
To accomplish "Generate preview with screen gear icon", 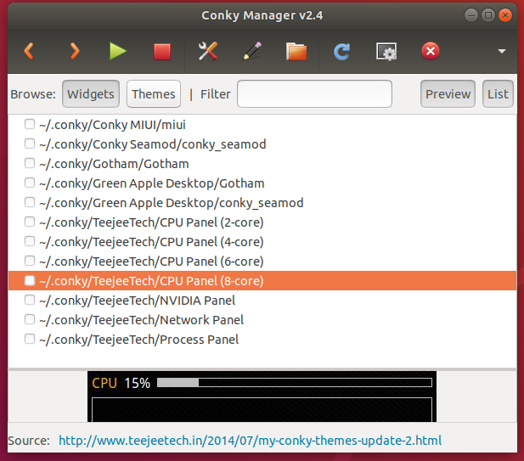I will [x=386, y=52].
